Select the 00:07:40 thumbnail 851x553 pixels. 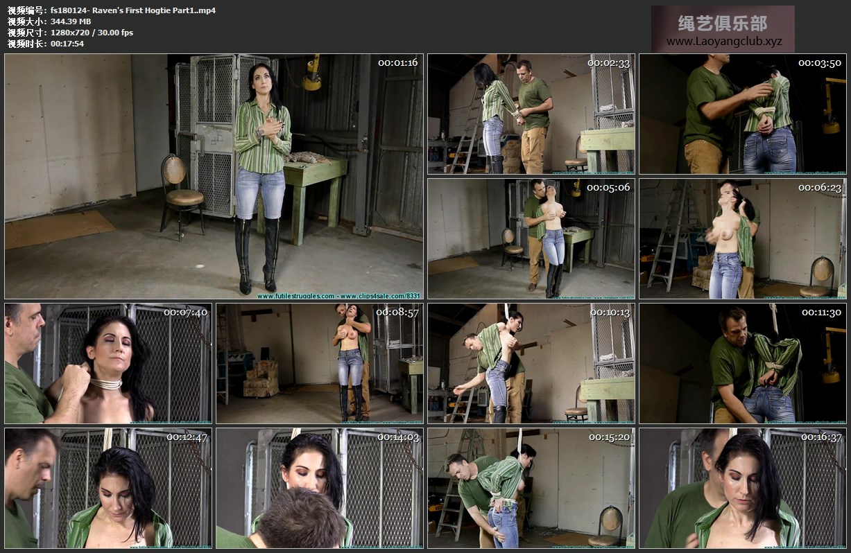108,363
